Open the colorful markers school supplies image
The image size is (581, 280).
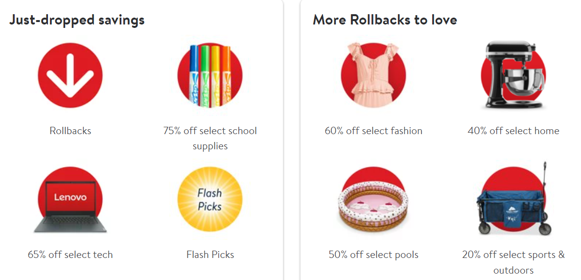point(209,75)
